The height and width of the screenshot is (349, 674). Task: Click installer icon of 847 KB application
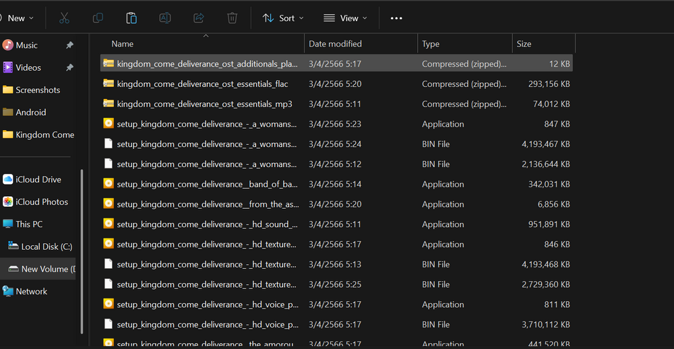[x=109, y=123]
